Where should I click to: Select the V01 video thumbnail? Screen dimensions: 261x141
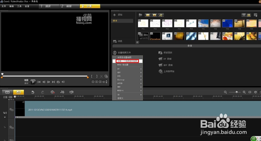[203, 23]
